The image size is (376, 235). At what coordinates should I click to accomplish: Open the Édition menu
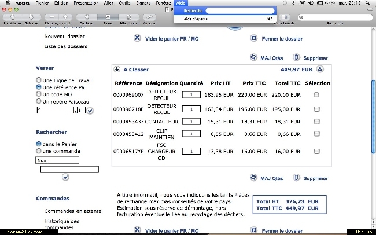[x=61, y=3]
